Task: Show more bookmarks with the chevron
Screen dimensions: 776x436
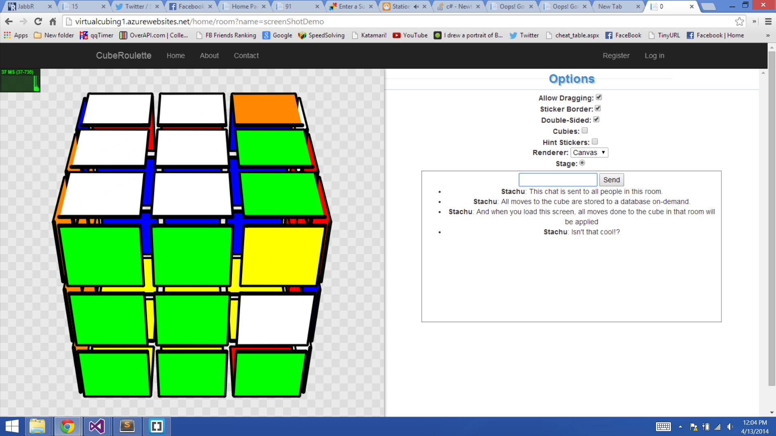Action: tap(768, 36)
